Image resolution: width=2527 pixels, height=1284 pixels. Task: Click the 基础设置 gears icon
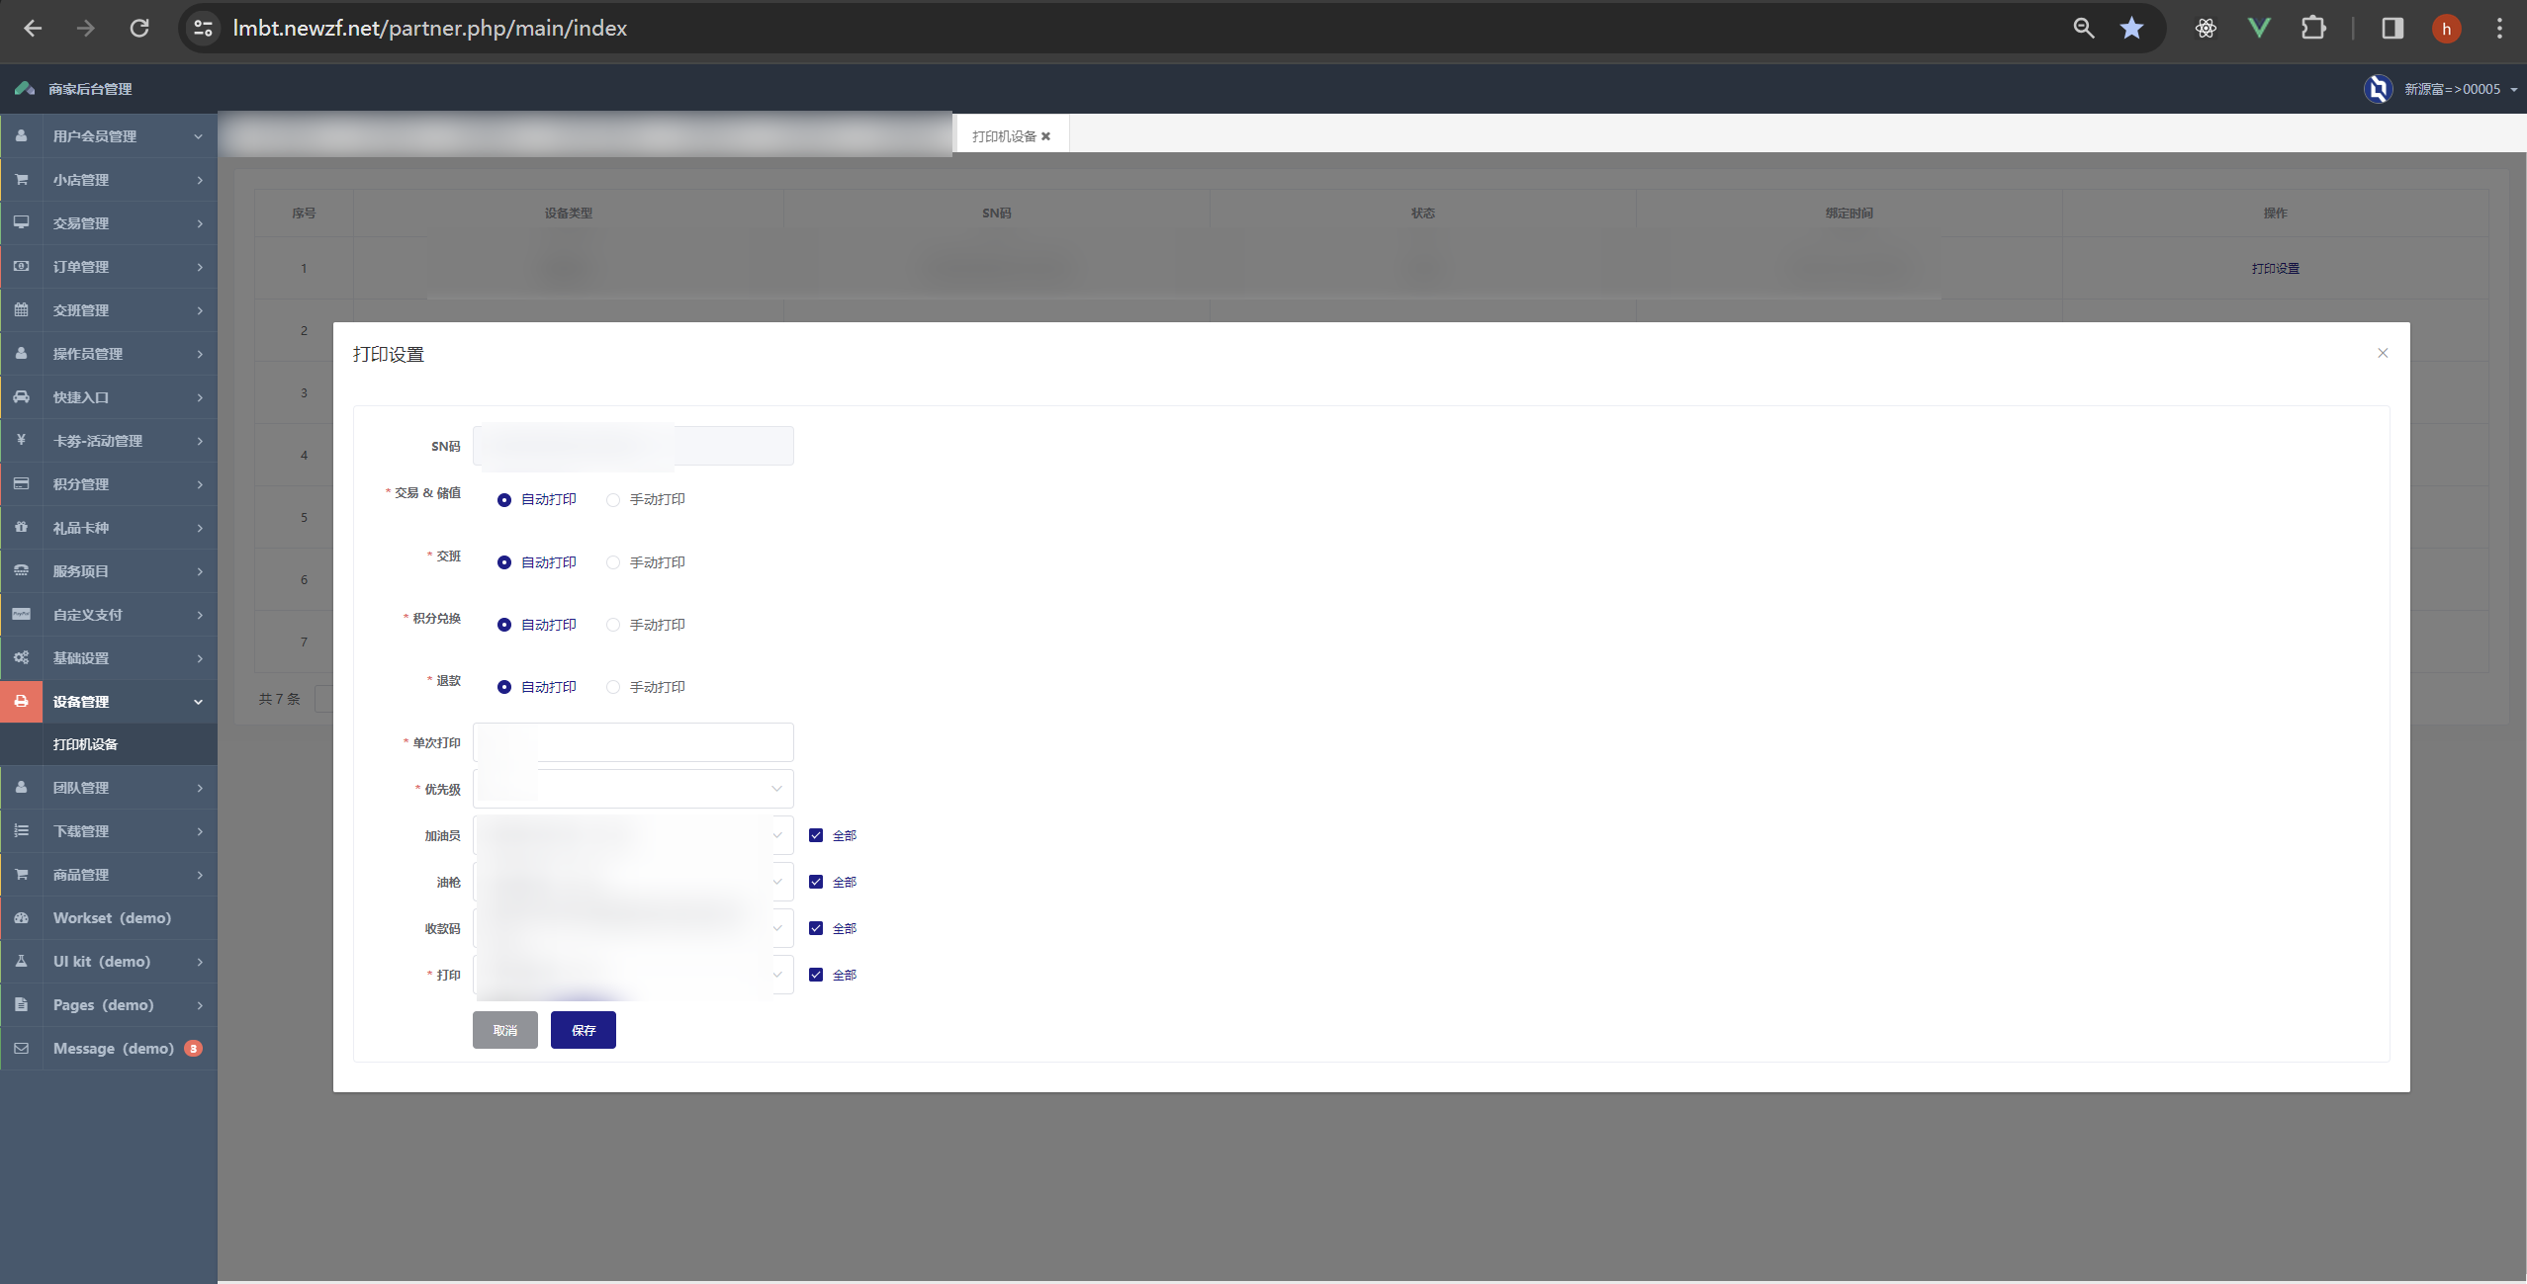tap(21, 657)
